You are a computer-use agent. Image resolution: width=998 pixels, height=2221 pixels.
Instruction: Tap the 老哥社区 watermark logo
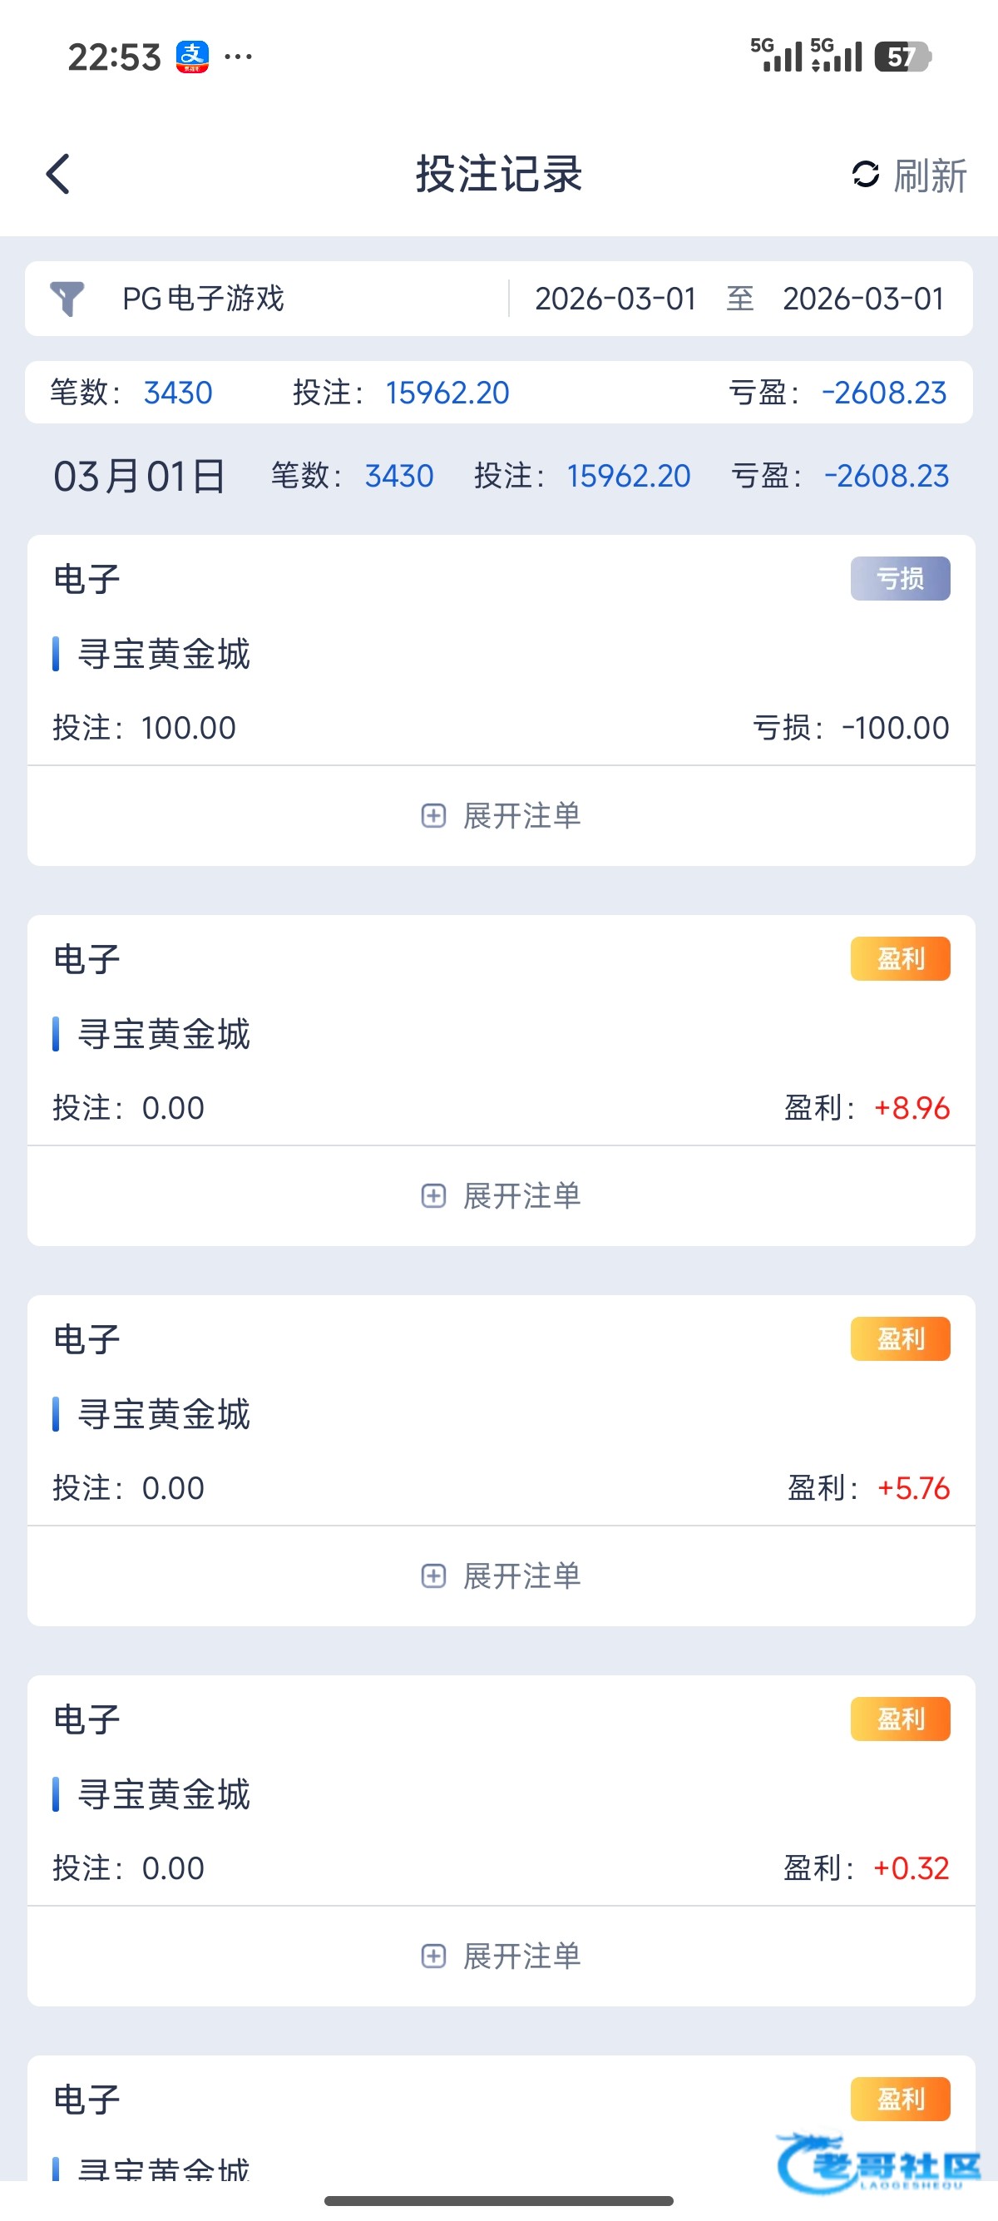[x=879, y=2161]
